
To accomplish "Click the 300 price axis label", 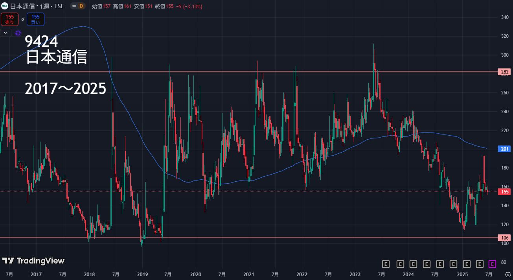I will 506,55.
